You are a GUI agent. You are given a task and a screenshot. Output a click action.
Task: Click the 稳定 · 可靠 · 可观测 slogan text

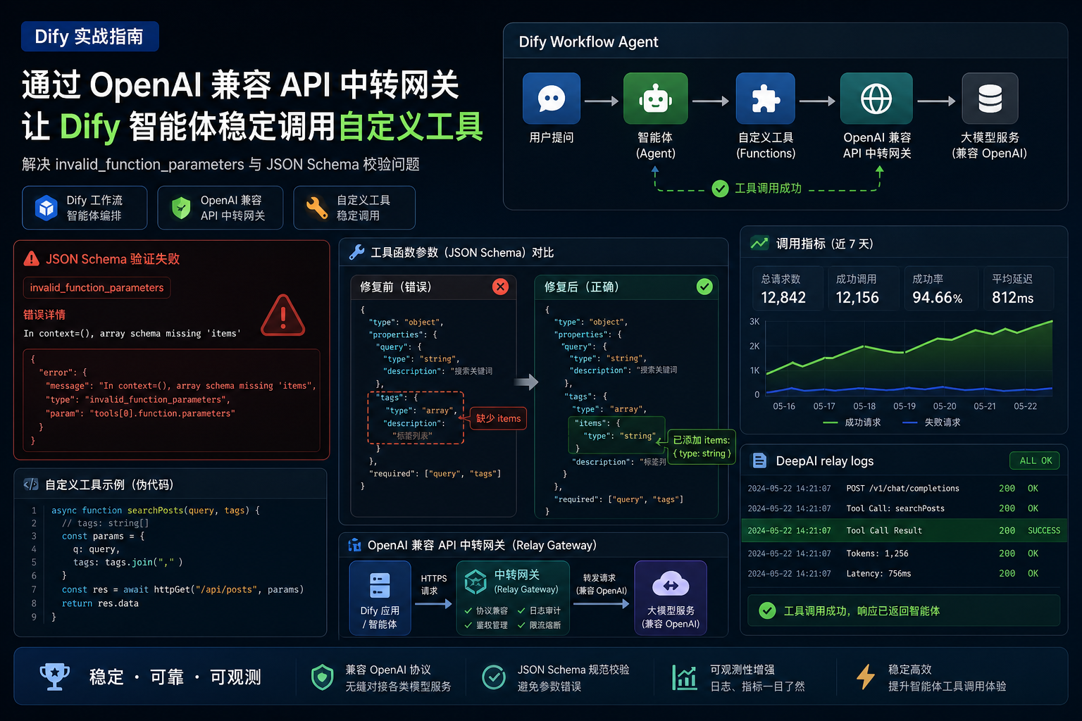175,677
